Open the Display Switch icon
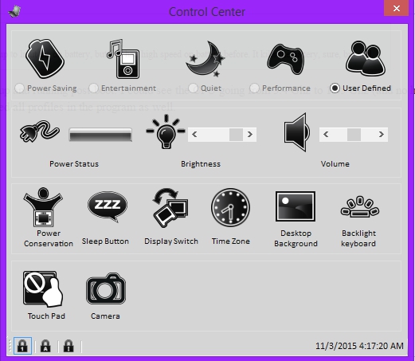The height and width of the screenshot is (361, 415). click(x=170, y=207)
